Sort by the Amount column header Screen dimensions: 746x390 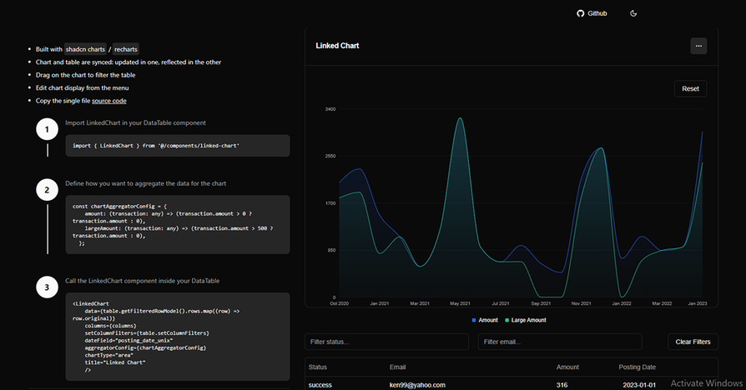pyautogui.click(x=569, y=367)
